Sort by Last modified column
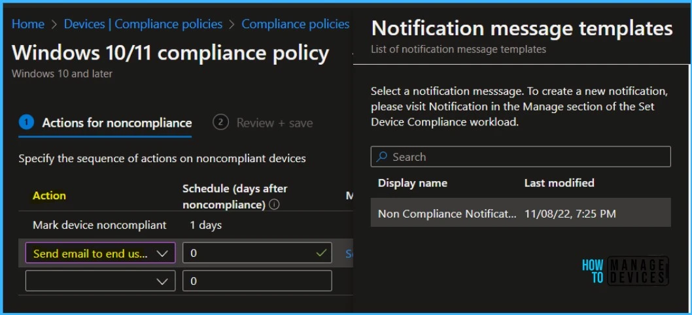Screen dimensions: 692x315 (x=559, y=182)
